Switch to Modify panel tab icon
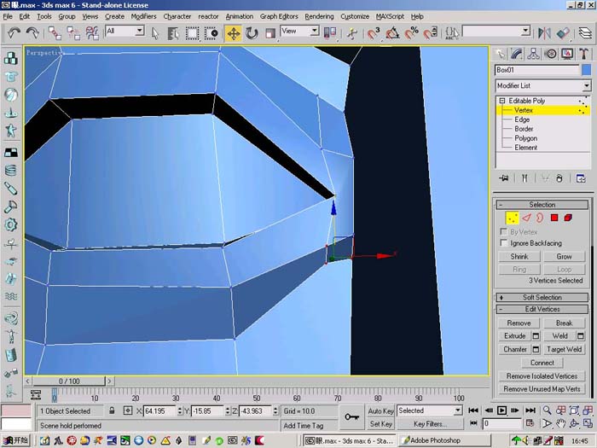Image resolution: width=597 pixels, height=448 pixels. (517, 54)
